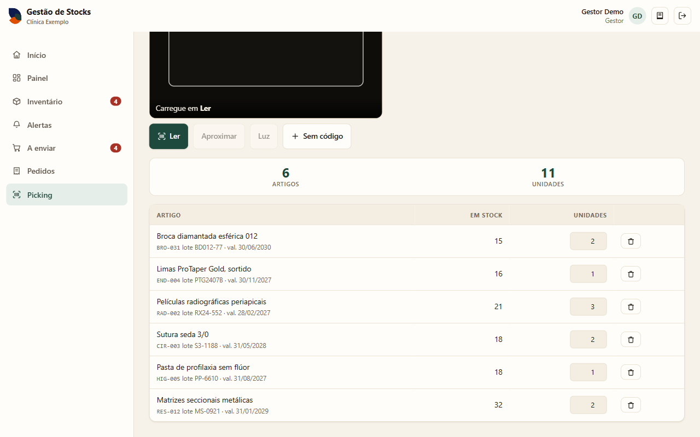This screenshot has height=437, width=700.
Task: Click the stock value 32 for Matrizes
Action: click(498, 405)
